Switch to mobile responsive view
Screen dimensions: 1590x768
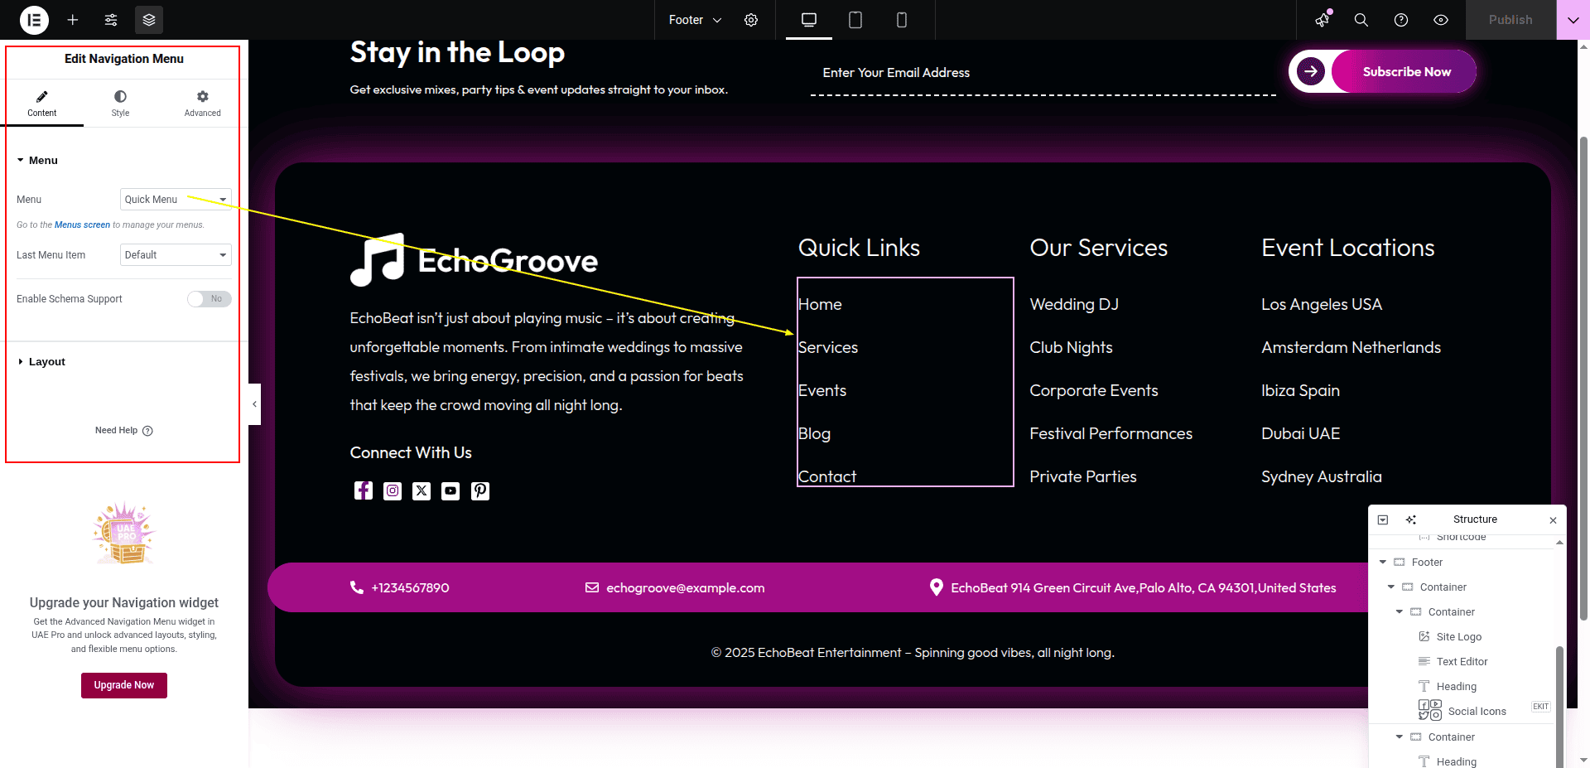902,20
